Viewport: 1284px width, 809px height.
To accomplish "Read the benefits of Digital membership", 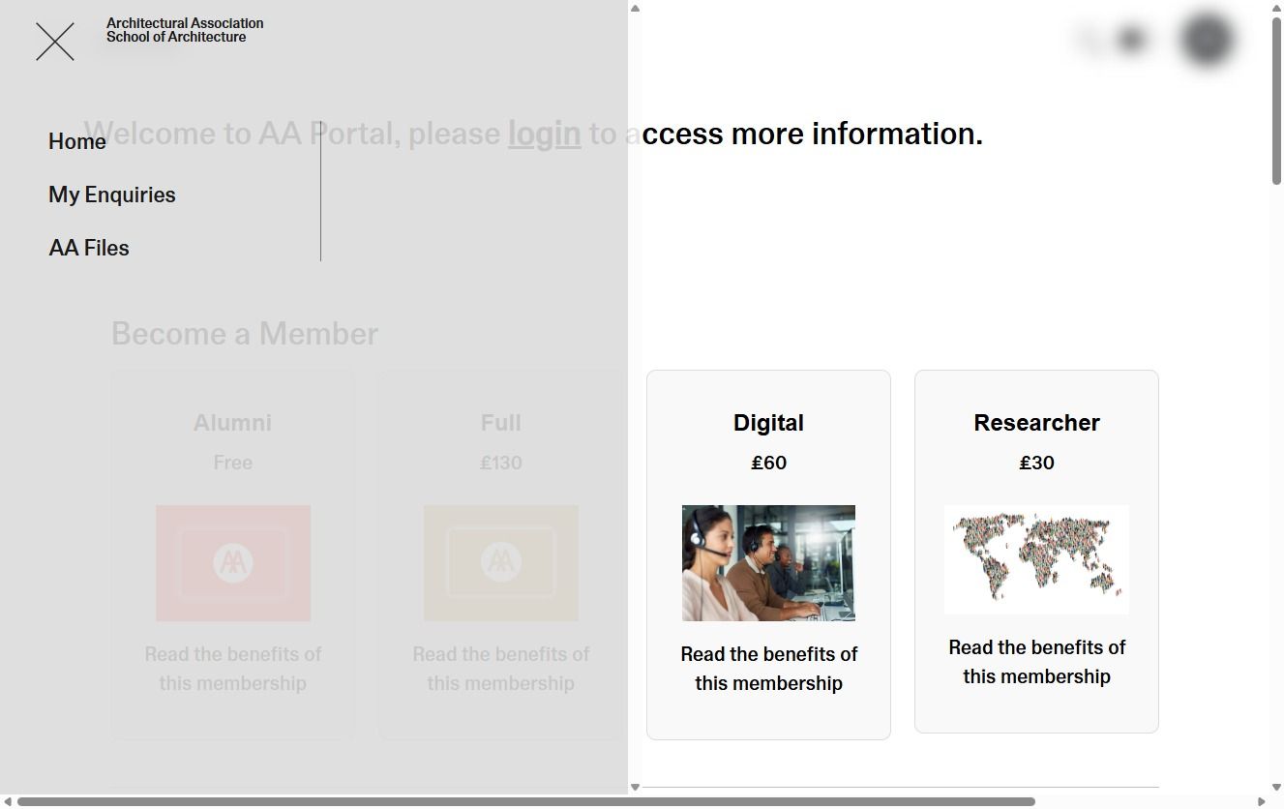I will pos(768,669).
